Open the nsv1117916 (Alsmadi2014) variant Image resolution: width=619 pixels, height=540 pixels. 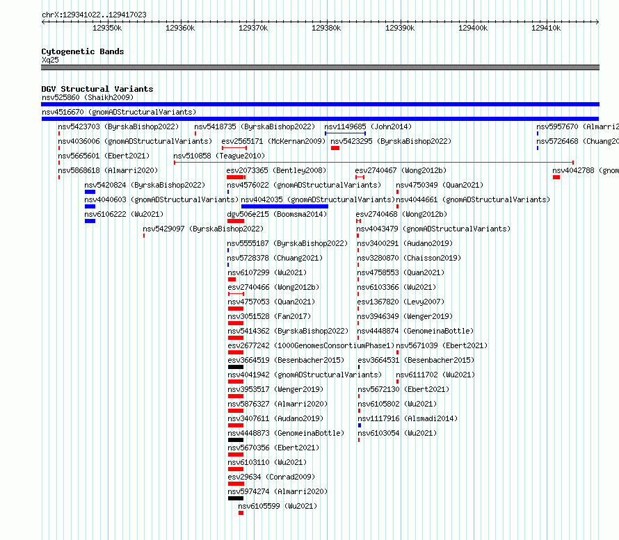coord(408,418)
